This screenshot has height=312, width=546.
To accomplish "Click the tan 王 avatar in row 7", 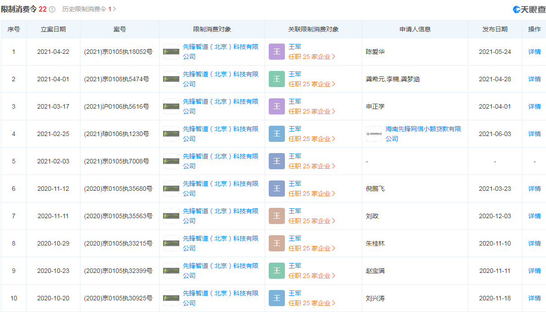I will [277, 216].
